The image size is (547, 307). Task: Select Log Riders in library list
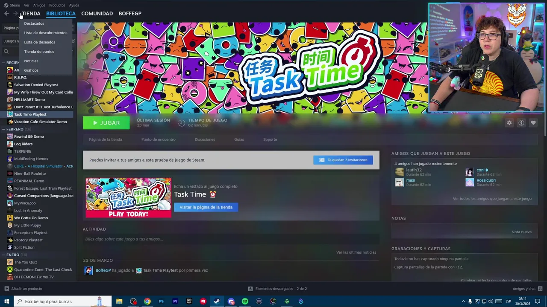click(x=24, y=144)
